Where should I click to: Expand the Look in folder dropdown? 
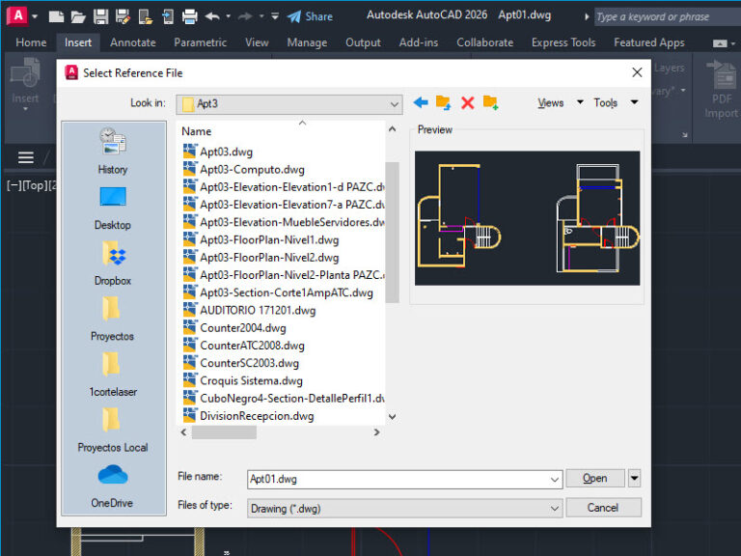click(x=394, y=104)
